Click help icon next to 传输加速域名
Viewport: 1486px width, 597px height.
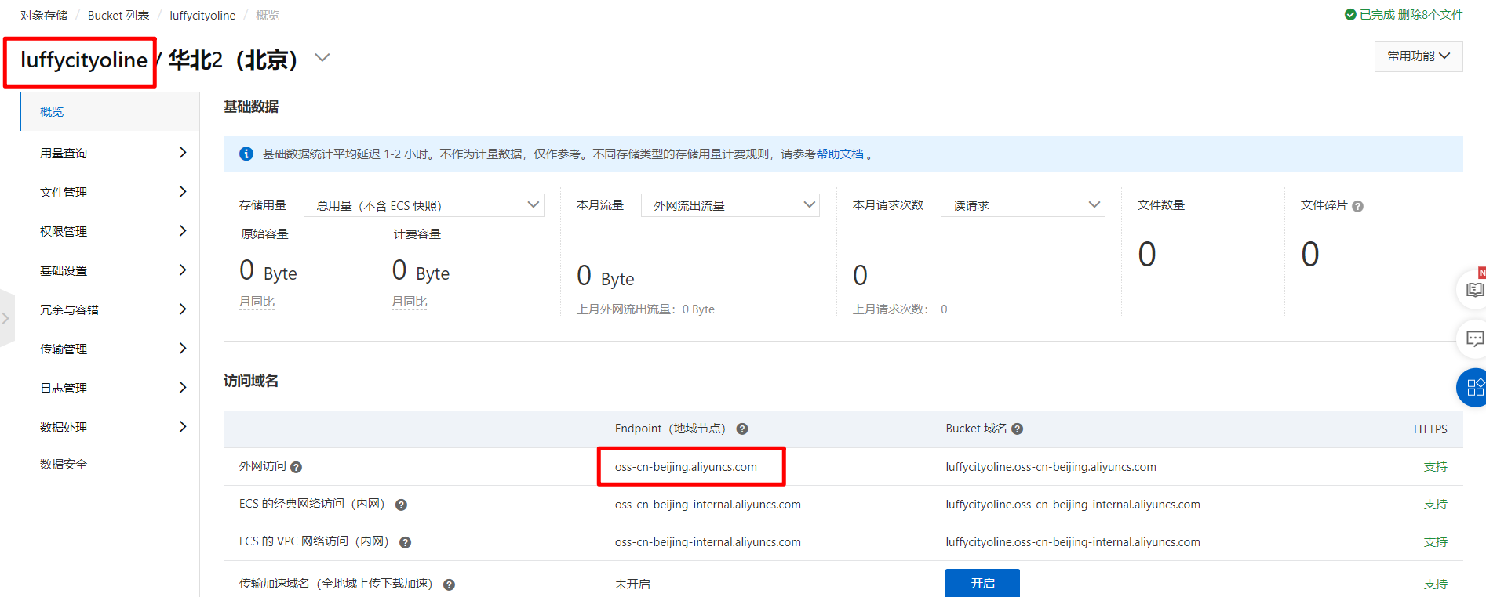450,584
